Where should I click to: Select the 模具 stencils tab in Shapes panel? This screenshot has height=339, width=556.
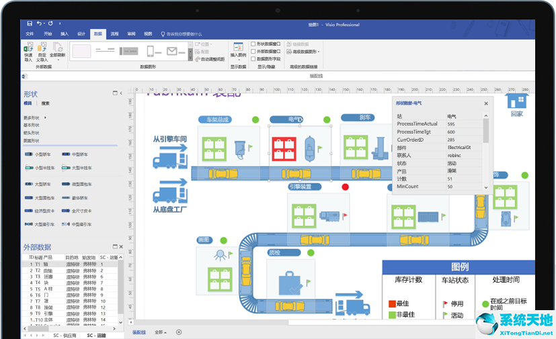[28, 103]
